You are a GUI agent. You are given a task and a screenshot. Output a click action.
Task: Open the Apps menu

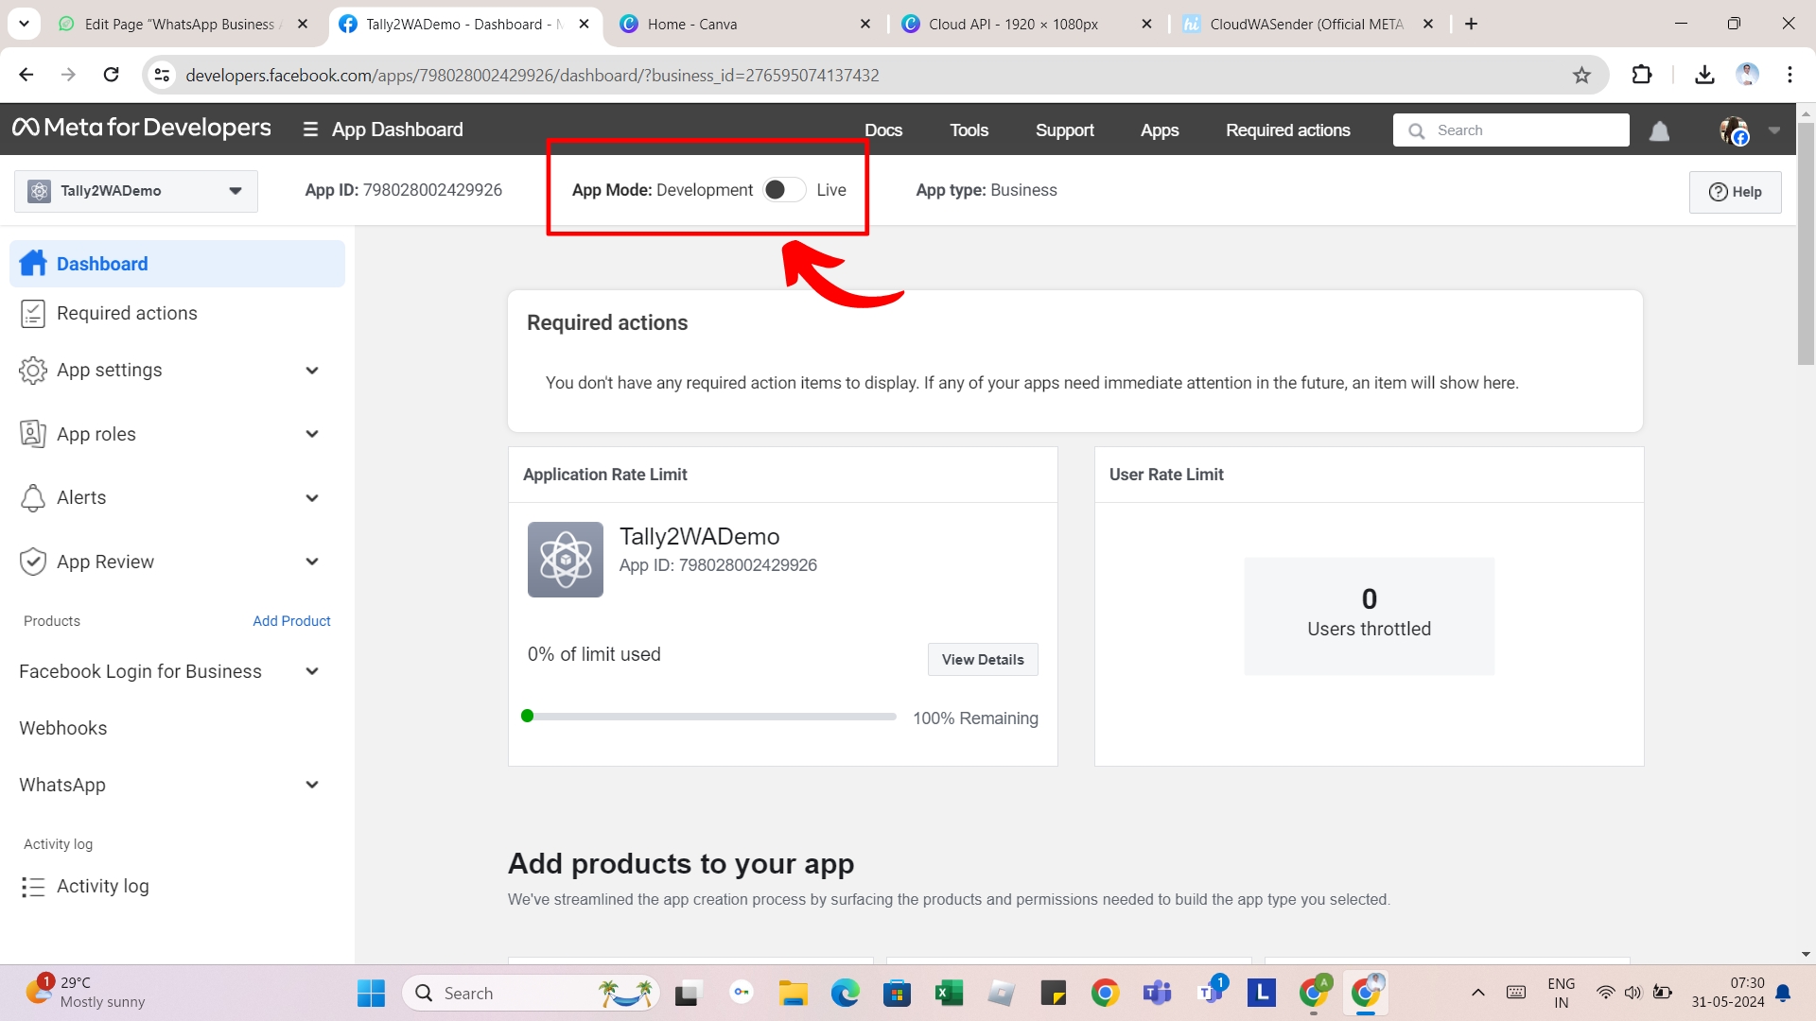[1160, 130]
